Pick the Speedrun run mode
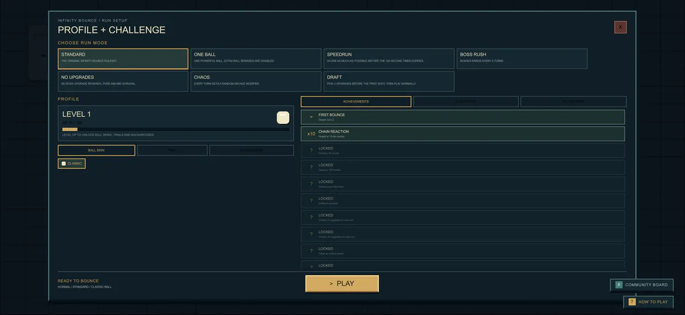The width and height of the screenshot is (685, 315). click(x=389, y=59)
